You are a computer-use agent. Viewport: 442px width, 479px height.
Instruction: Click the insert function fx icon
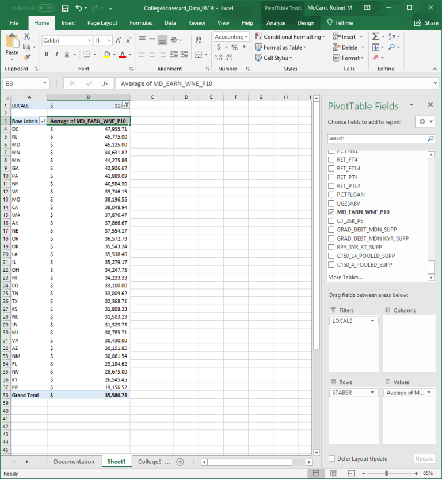[x=105, y=83]
